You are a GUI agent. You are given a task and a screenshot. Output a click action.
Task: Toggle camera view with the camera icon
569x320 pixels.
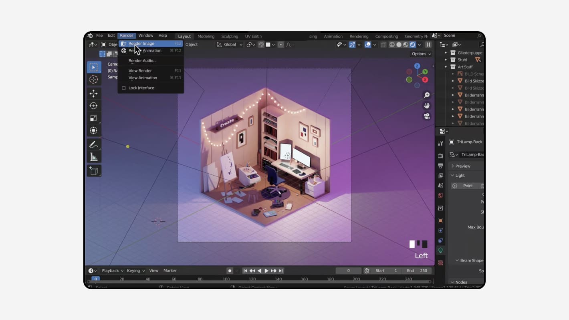(427, 116)
